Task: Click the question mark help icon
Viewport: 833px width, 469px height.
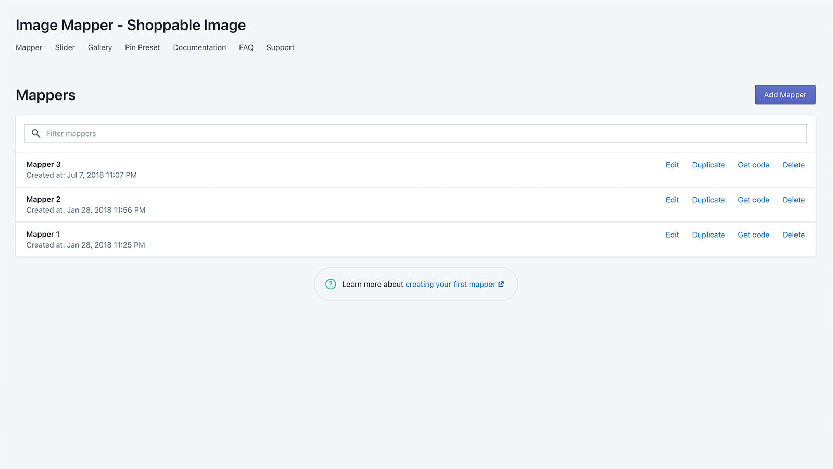Action: tap(331, 284)
